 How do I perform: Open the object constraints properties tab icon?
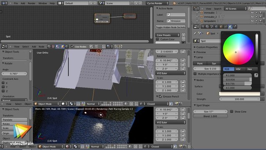tap(226, 27)
